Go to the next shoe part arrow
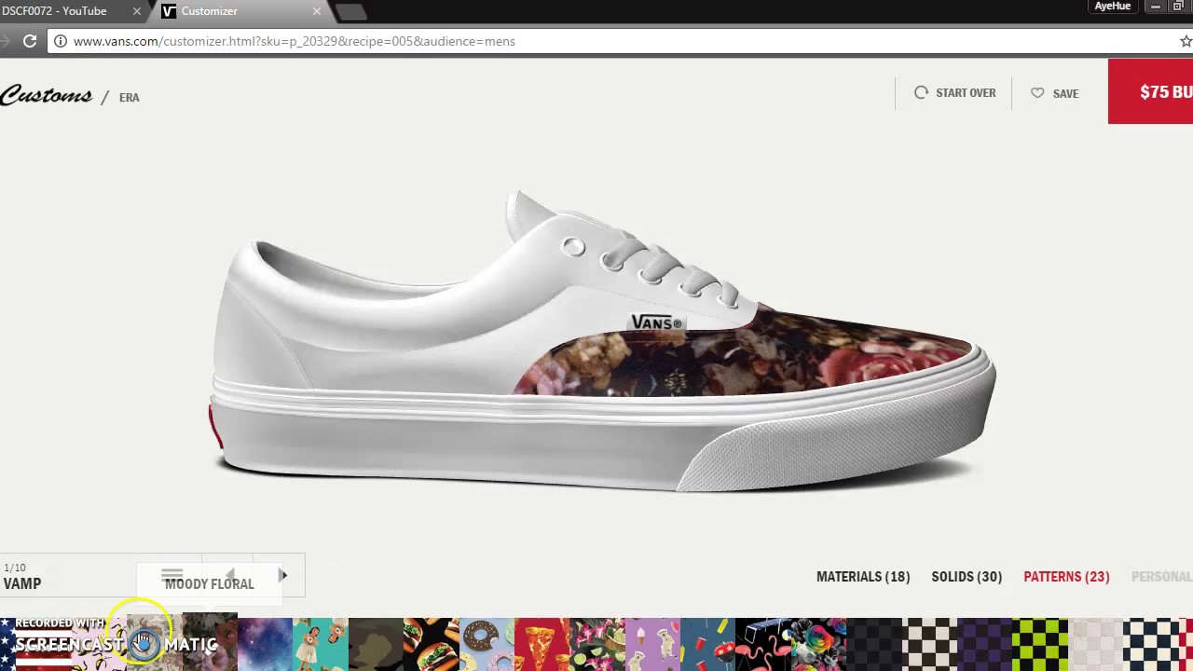This screenshot has width=1193, height=671. click(282, 576)
